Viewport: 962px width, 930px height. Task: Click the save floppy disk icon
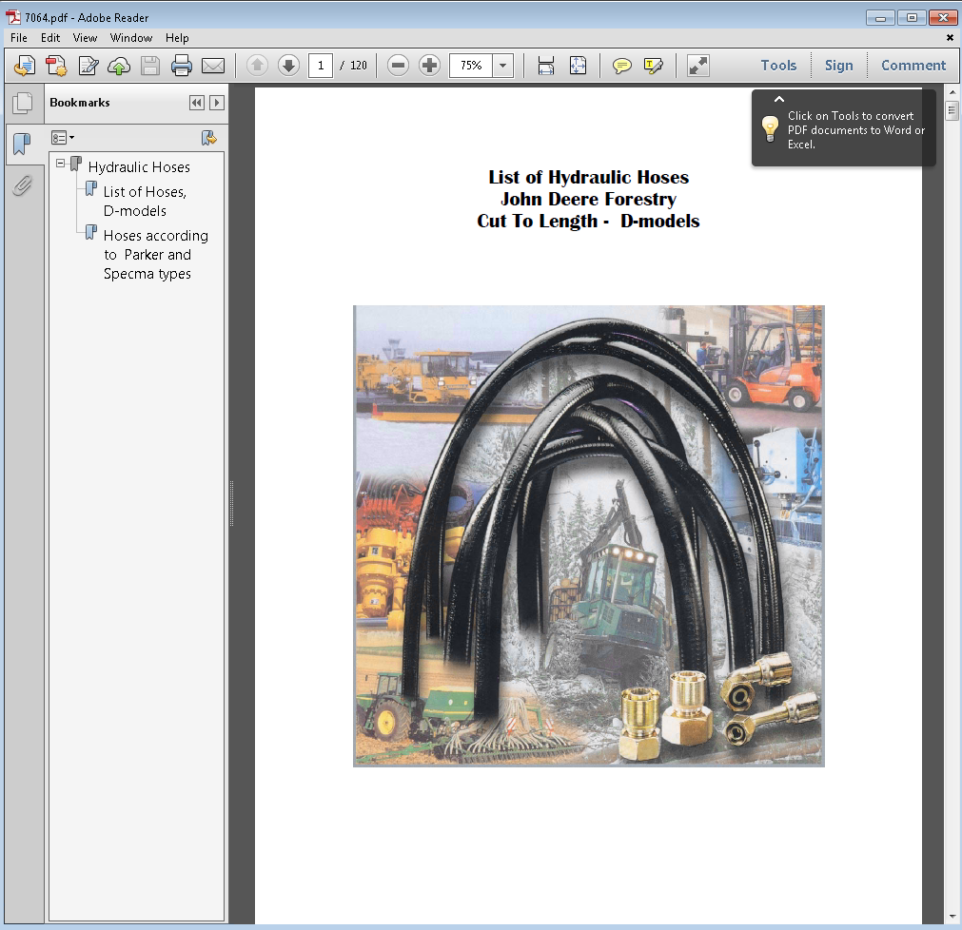click(150, 66)
